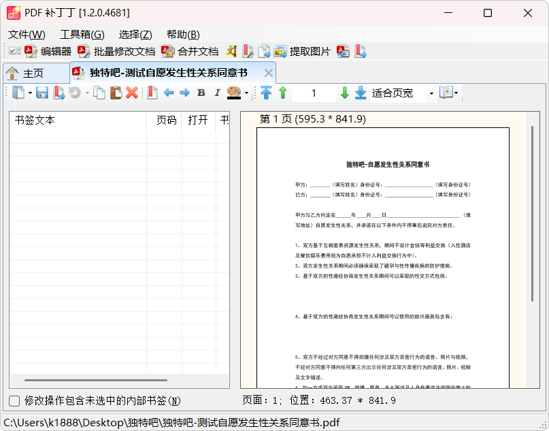Open the undo history dropdown arrow
Screen dimensions: 549x431
pos(87,93)
